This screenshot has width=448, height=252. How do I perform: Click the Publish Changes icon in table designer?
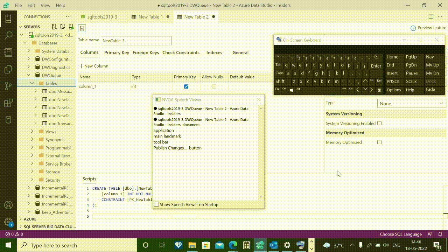82,28
